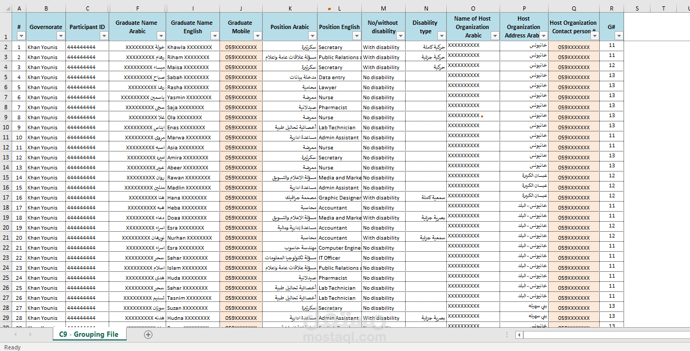Image resolution: width=690 pixels, height=351 pixels.
Task: Select the Graphic Designer cell
Action: click(340, 197)
